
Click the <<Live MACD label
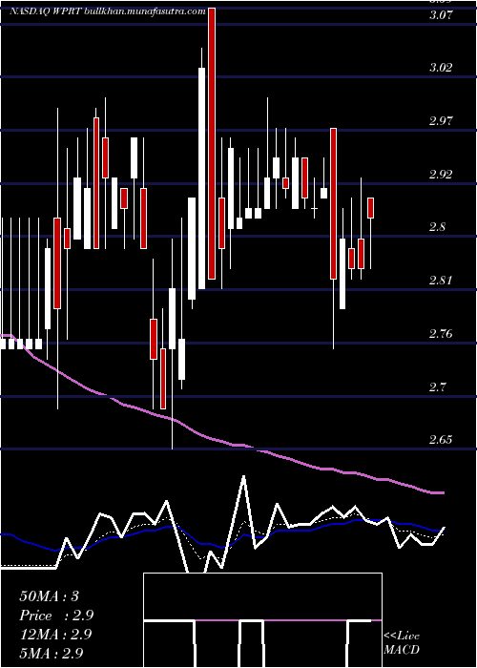click(402, 643)
